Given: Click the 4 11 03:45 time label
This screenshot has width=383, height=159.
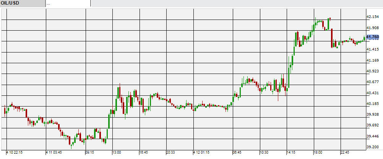Looking at the screenshot, I should coord(54,152).
